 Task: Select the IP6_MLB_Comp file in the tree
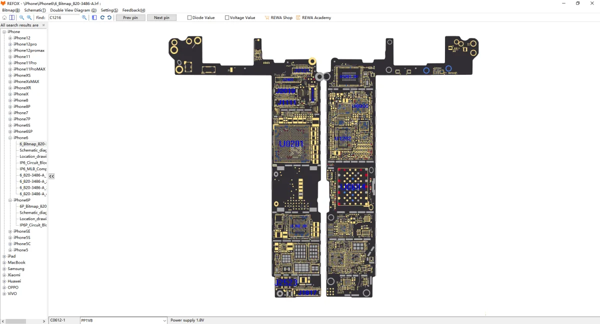33,169
